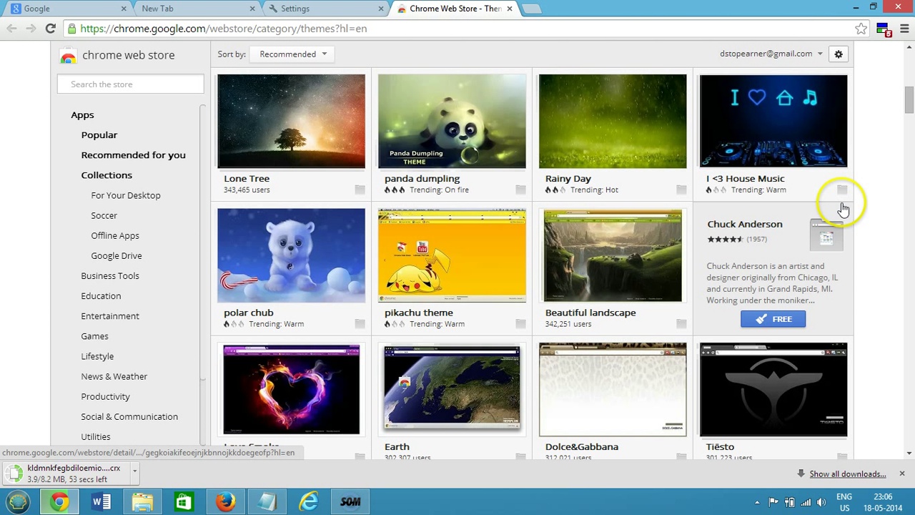Viewport: 915px width, 515px height.
Task: Bookmark this page with the star icon
Action: (x=861, y=29)
